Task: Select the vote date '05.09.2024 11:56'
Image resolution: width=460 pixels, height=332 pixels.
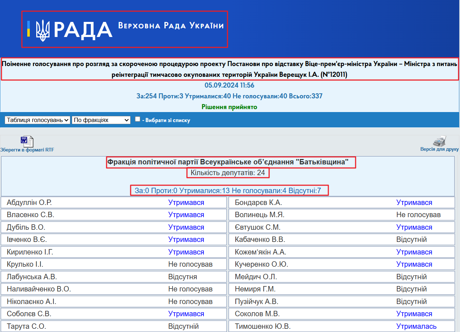Action: (x=230, y=85)
